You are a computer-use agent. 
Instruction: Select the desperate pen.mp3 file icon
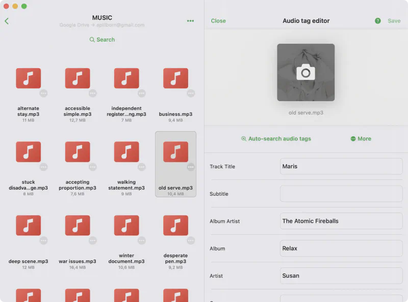click(x=175, y=226)
